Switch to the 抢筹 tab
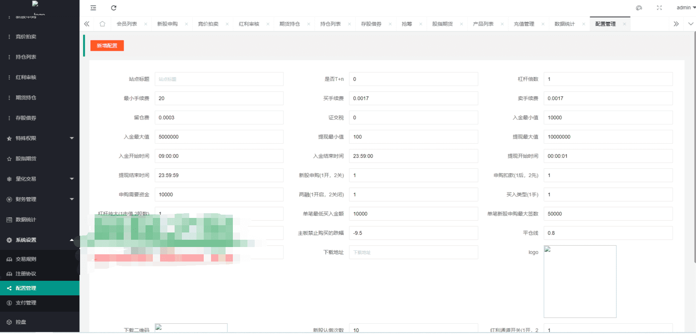Image resolution: width=696 pixels, height=336 pixels. click(x=407, y=24)
